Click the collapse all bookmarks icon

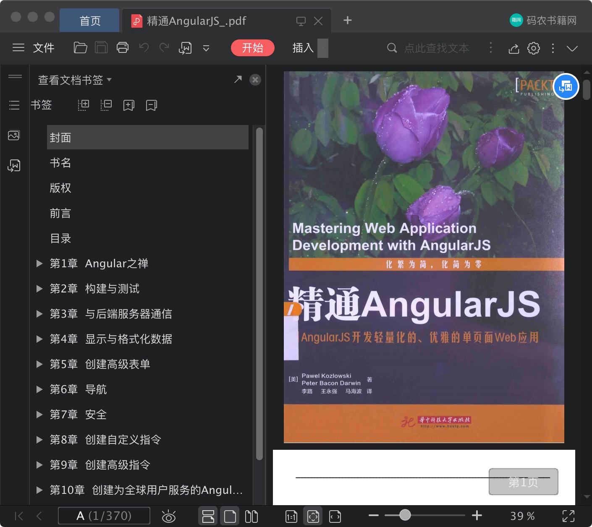pos(106,105)
